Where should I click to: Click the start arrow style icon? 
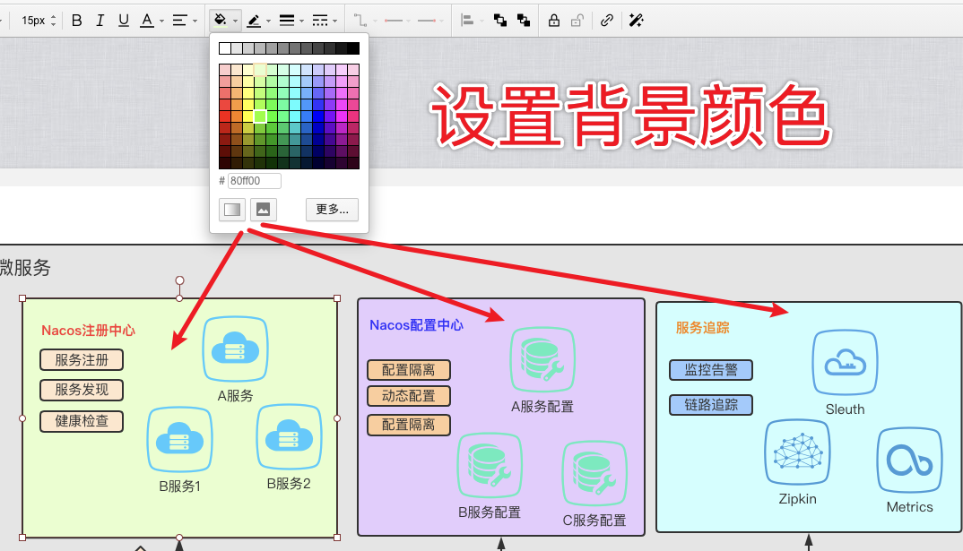393,21
